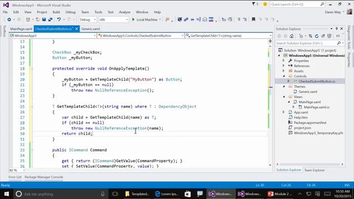Viewport: 354px width, 199px height.
Task: Open the Analyze menu
Action: coord(124,12)
